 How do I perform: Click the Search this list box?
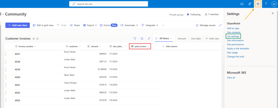(109, 4)
